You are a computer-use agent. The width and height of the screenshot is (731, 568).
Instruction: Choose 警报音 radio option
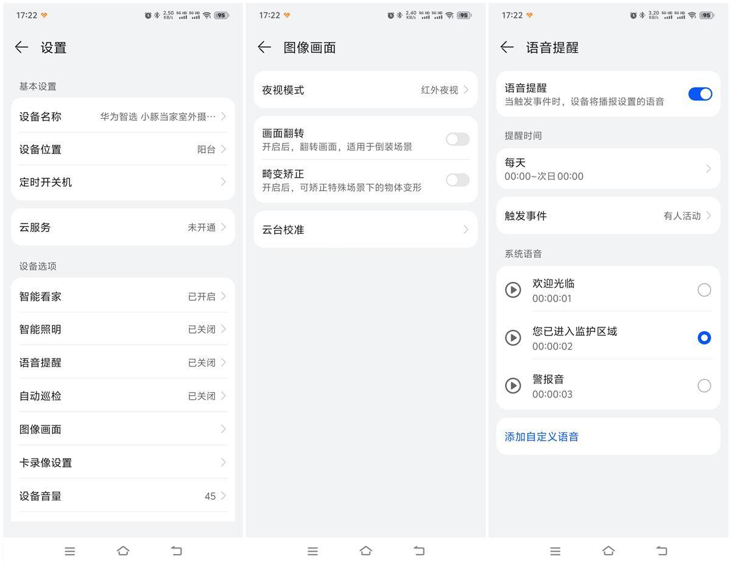(x=704, y=385)
